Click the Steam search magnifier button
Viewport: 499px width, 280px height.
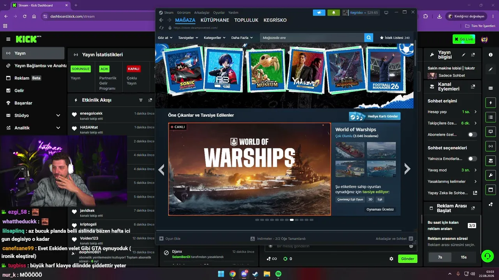click(369, 38)
